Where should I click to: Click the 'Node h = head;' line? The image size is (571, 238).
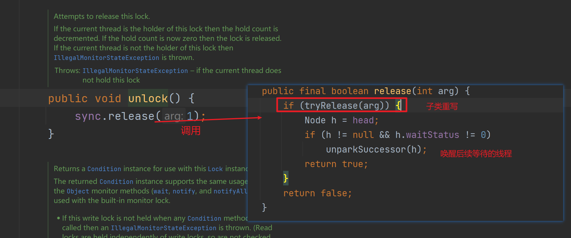(x=342, y=120)
